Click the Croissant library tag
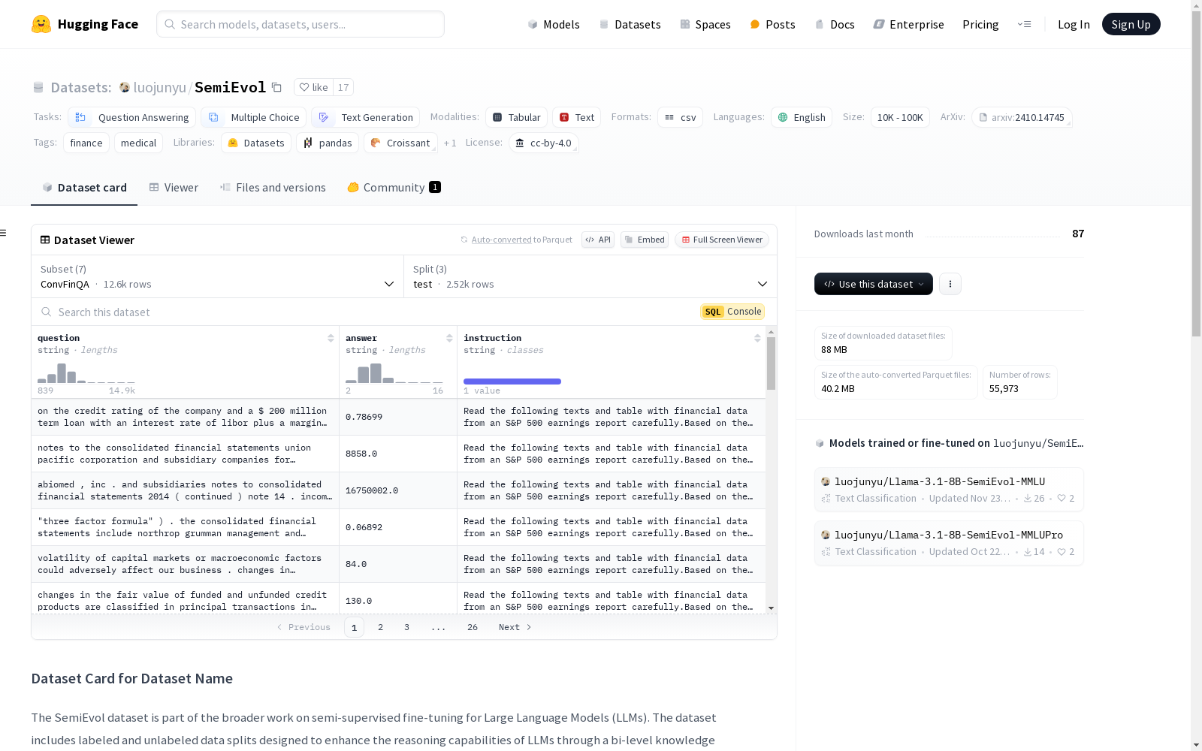Image resolution: width=1202 pixels, height=751 pixels. [400, 143]
